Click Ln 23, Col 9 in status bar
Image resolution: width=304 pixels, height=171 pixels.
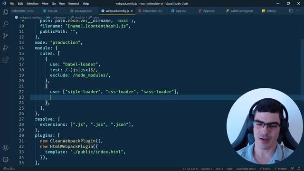pyautogui.click(x=190, y=169)
